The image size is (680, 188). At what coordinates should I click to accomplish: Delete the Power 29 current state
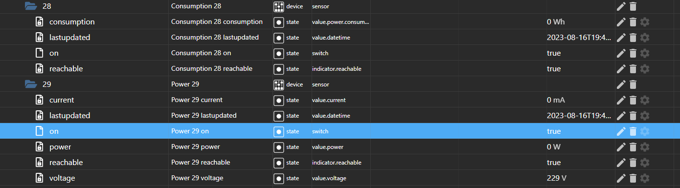tap(633, 100)
